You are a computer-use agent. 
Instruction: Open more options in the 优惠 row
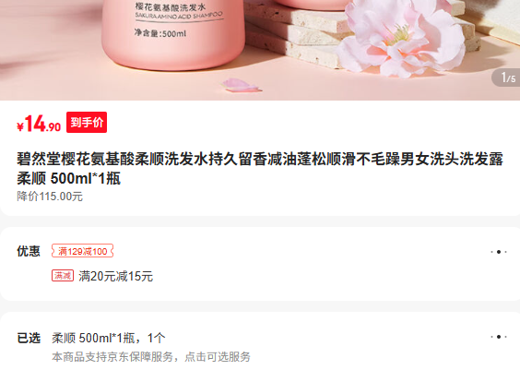[499, 252]
